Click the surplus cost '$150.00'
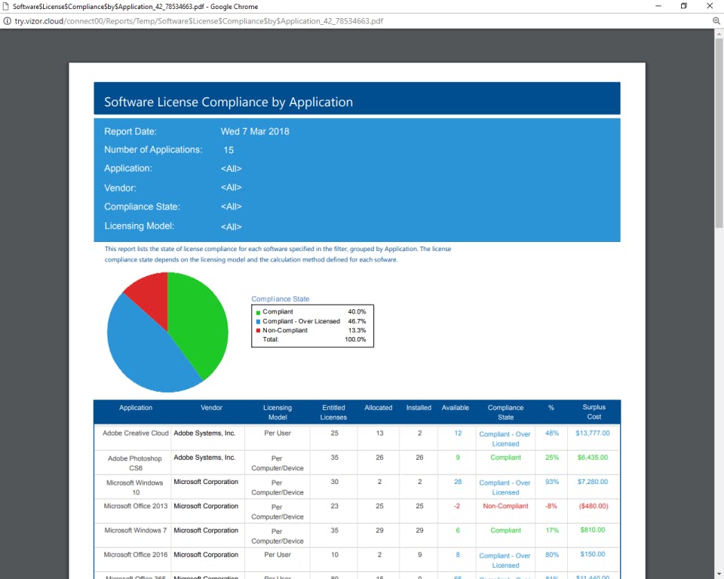The width and height of the screenshot is (724, 579). [x=593, y=554]
